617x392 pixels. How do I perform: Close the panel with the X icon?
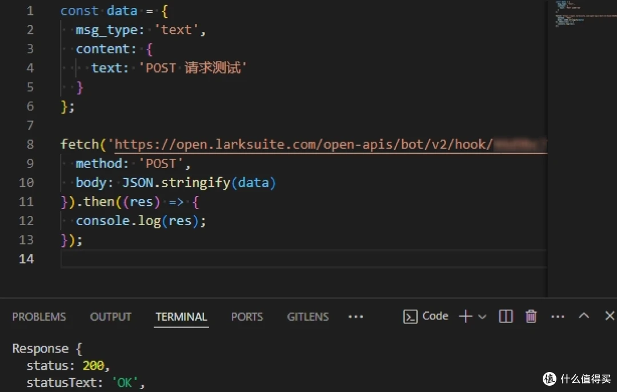tap(610, 315)
